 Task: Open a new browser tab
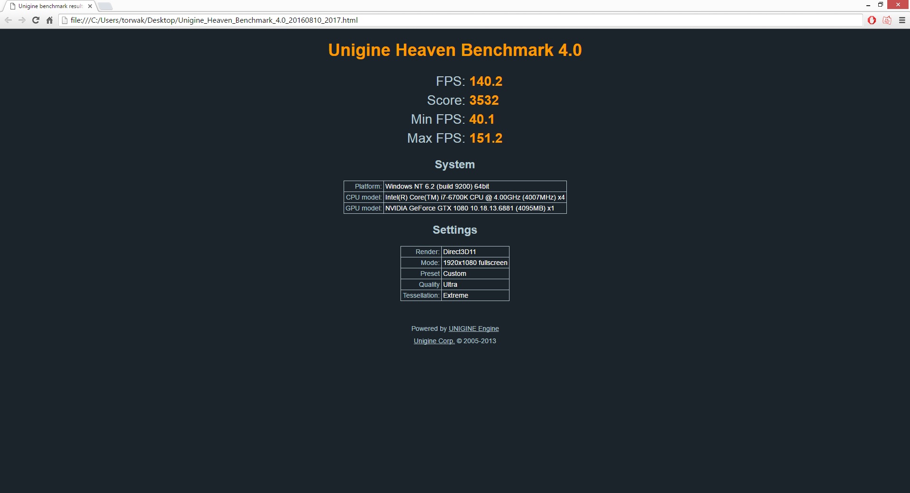[x=105, y=6]
